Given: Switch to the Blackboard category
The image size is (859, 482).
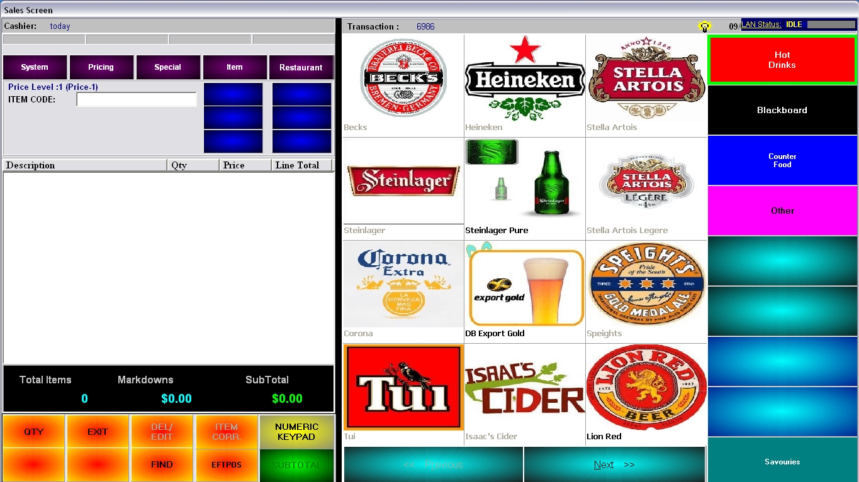Looking at the screenshot, I should (x=782, y=110).
